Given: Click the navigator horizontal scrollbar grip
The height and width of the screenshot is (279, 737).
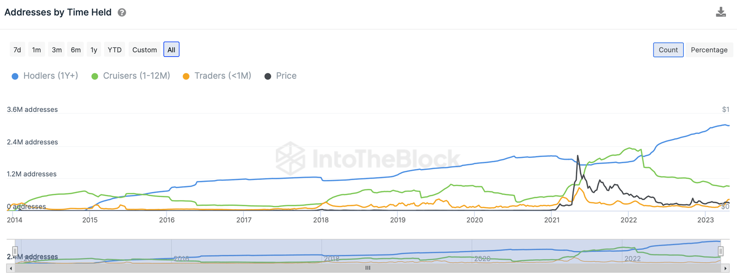Looking at the screenshot, I should point(368,268).
